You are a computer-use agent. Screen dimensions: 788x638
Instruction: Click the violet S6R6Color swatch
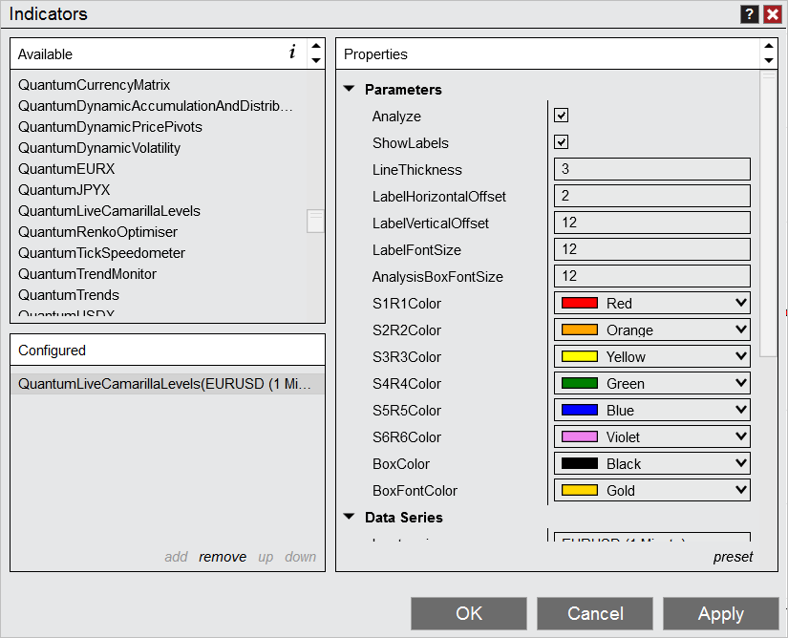580,436
